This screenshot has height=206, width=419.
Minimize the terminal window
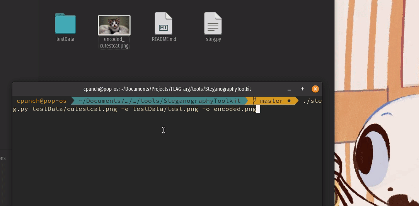point(289,89)
